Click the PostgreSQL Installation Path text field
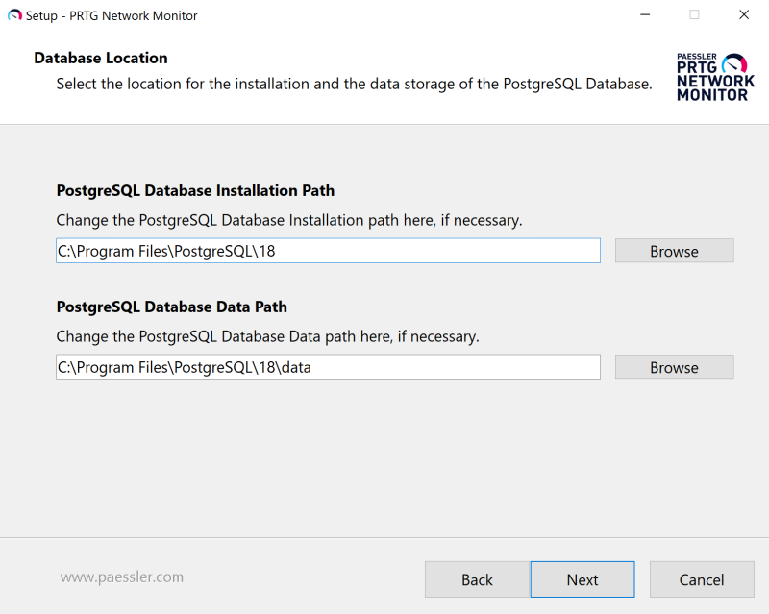This screenshot has height=614, width=769. 328,251
